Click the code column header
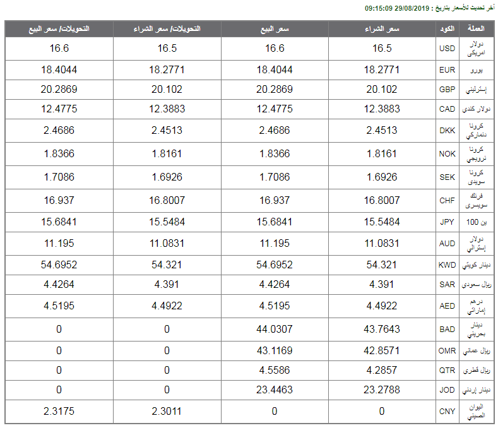 [447, 28]
